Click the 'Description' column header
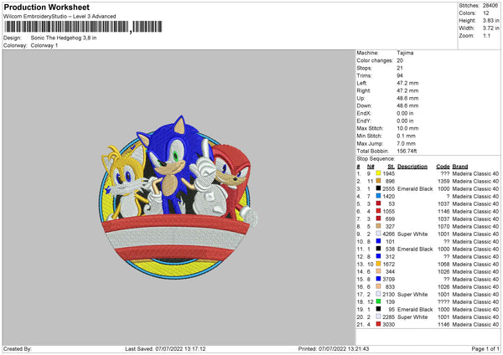 pos(412,167)
